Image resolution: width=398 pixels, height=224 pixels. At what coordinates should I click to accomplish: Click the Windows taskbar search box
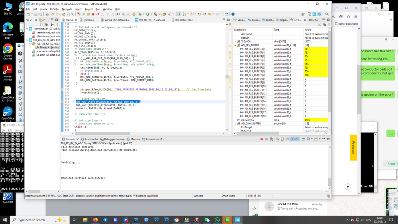(39, 220)
